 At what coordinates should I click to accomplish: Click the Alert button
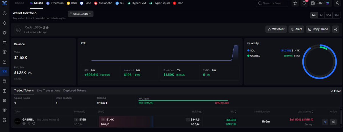coord(296,29)
